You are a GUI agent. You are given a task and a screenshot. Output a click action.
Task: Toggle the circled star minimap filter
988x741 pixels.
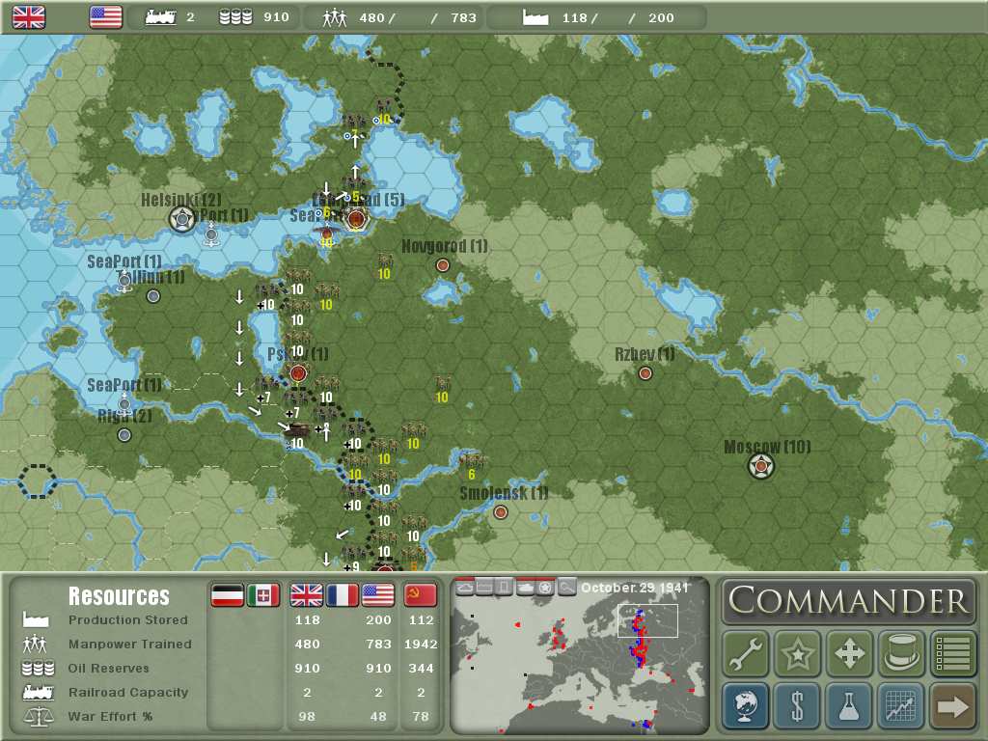tap(545, 588)
